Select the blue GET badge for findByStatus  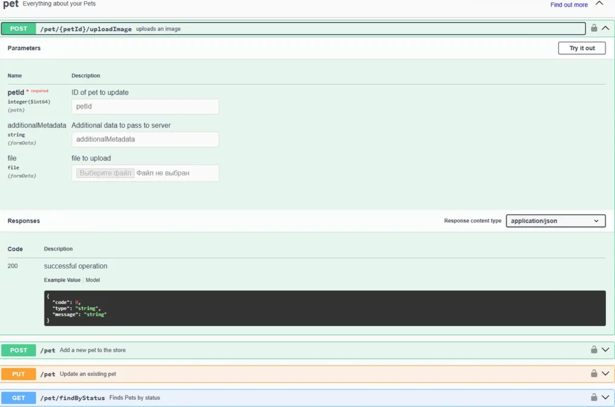click(18, 397)
